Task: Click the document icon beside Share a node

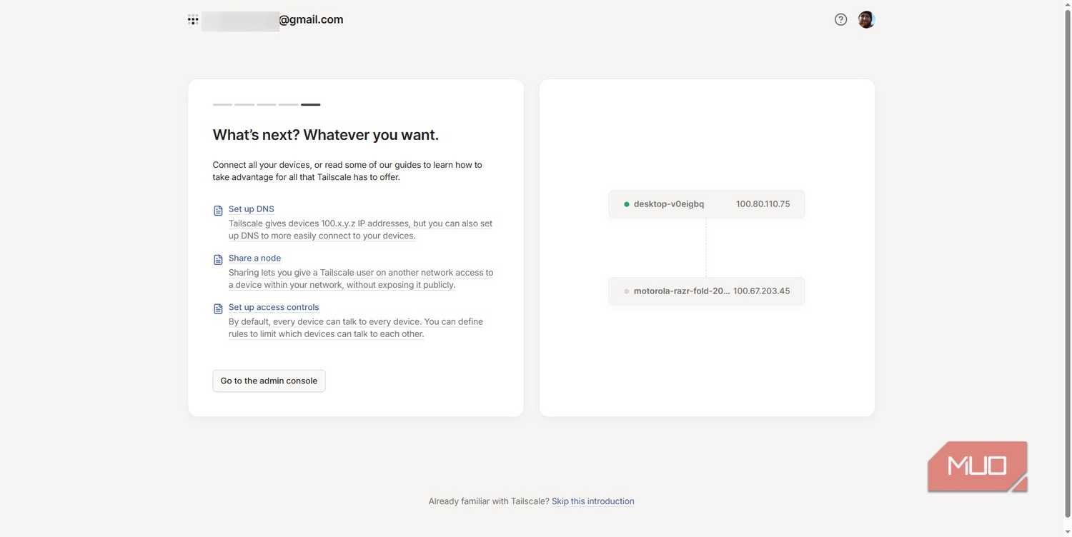Action: (x=219, y=260)
